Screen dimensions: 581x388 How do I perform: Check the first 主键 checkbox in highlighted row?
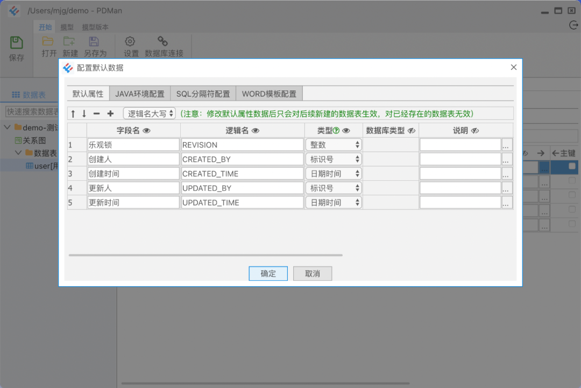coord(572,166)
